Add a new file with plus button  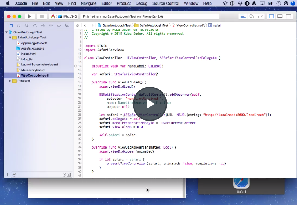click(8, 175)
